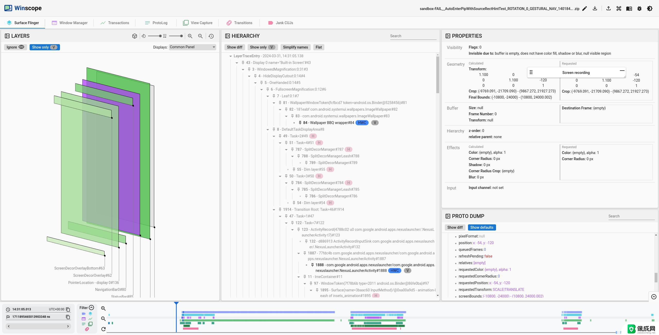This screenshot has width=659, height=335.
Task: Pin the Dim layer#55 item
Action: pyautogui.click(x=294, y=169)
